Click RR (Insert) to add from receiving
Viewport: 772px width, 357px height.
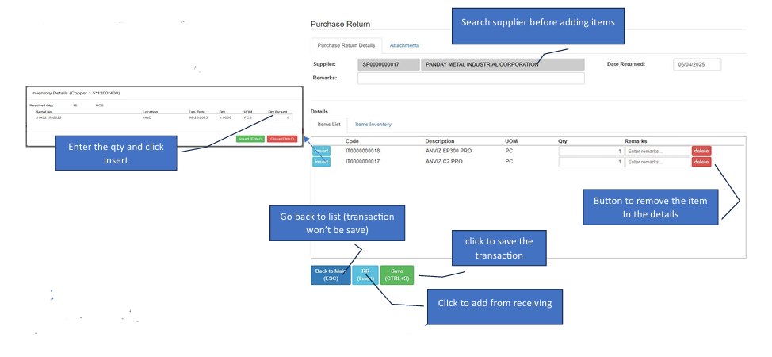pos(365,274)
